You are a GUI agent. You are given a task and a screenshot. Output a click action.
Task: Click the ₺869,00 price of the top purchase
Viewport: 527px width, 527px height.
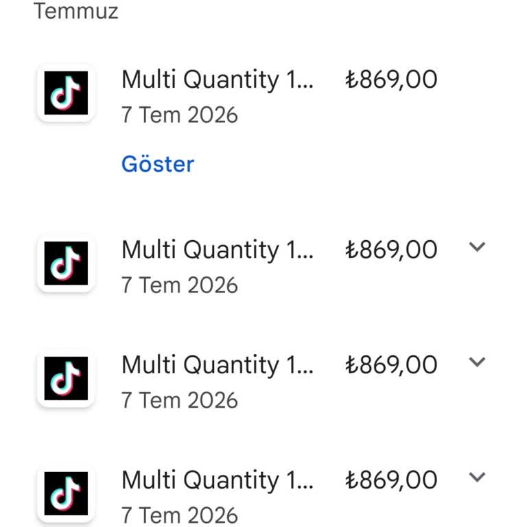point(391,80)
